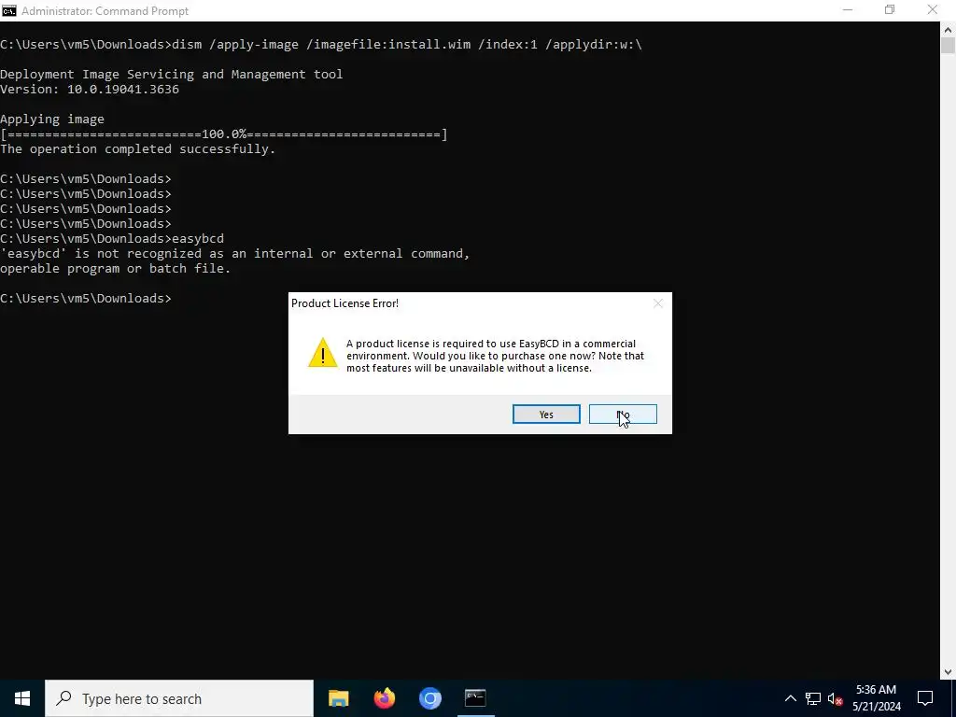Launch Chrome from the taskbar
The width and height of the screenshot is (956, 717).
coord(429,698)
